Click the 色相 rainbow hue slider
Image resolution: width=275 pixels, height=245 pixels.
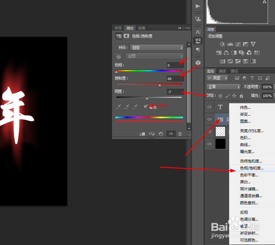[x=149, y=71]
